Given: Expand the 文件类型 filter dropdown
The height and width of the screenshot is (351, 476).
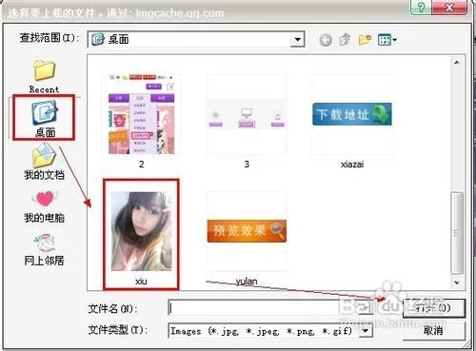Looking at the screenshot, I should (366, 331).
